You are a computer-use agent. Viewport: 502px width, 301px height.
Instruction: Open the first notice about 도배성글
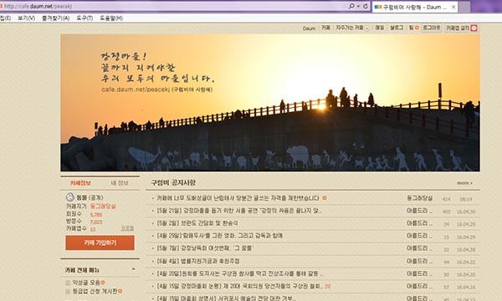(238, 198)
